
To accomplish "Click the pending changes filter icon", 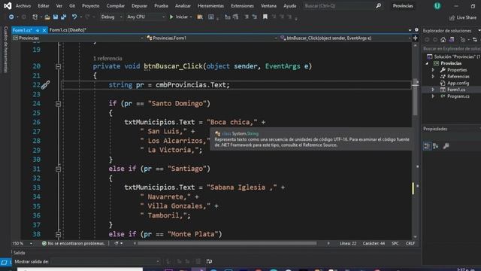I will (463, 40).
